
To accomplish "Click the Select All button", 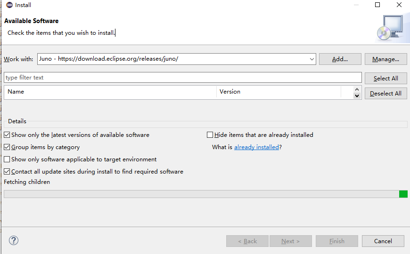I will point(385,78).
